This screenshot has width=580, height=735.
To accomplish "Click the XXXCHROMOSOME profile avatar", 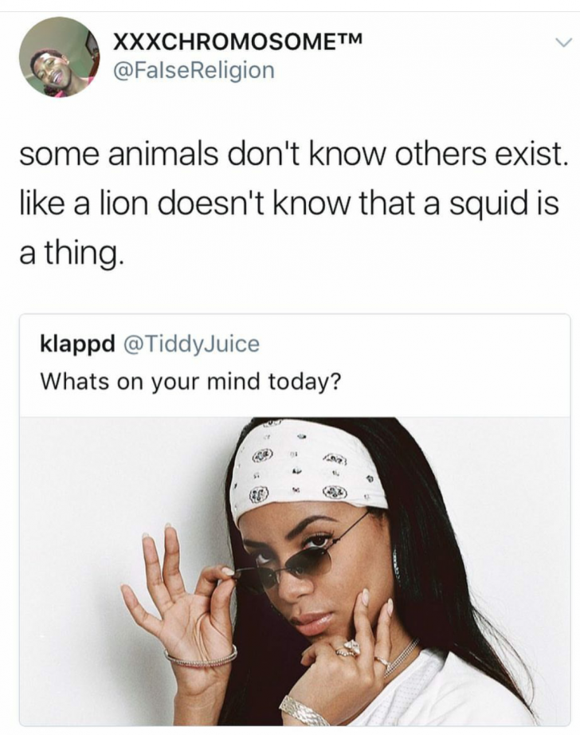I will [x=58, y=57].
